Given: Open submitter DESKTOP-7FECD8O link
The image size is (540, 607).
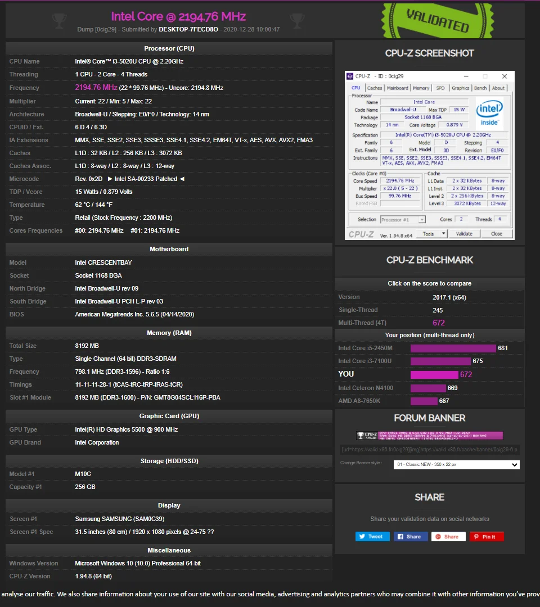Looking at the screenshot, I should tap(188, 29).
